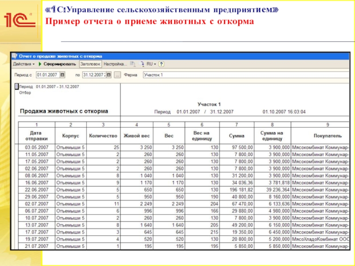Image resolution: width=355 pixels, height=266 pixels.
Task: Click date cell 03.05.2007
Action: (37, 148)
